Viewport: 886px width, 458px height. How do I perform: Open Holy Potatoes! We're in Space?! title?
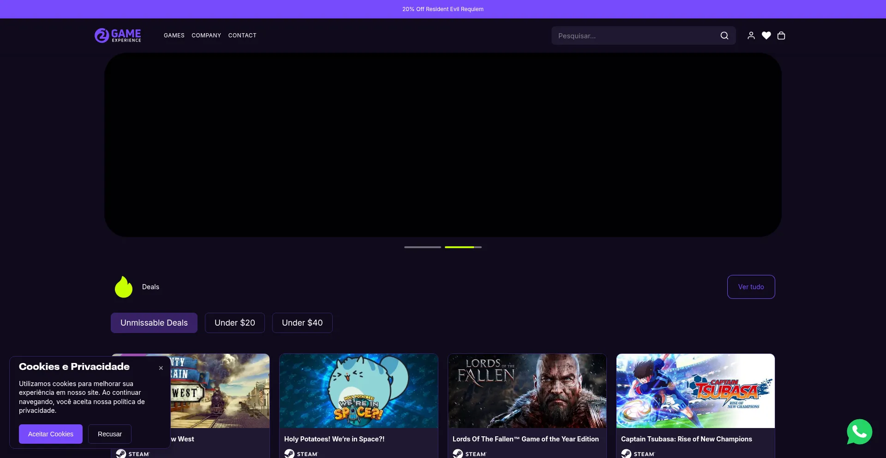334,439
